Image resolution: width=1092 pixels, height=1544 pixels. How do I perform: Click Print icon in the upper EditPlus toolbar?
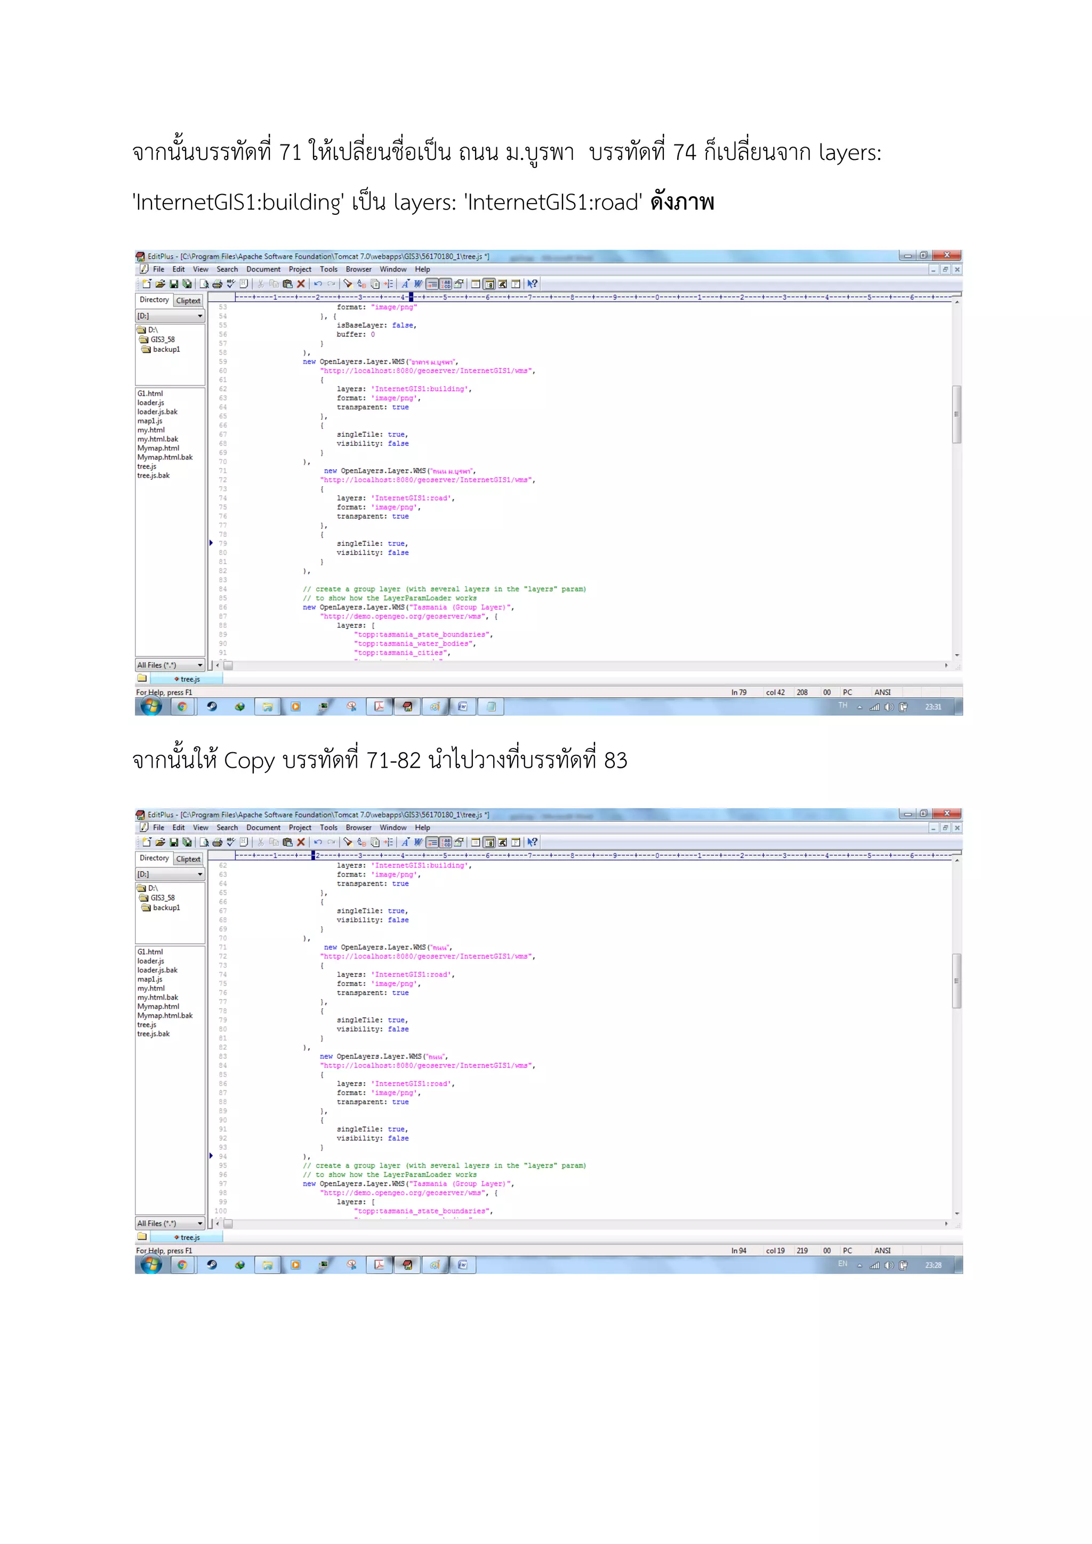pyautogui.click(x=217, y=284)
